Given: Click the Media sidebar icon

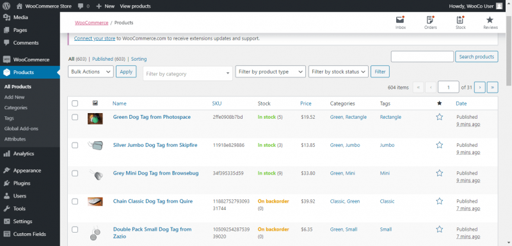Looking at the screenshot, I should [6, 17].
